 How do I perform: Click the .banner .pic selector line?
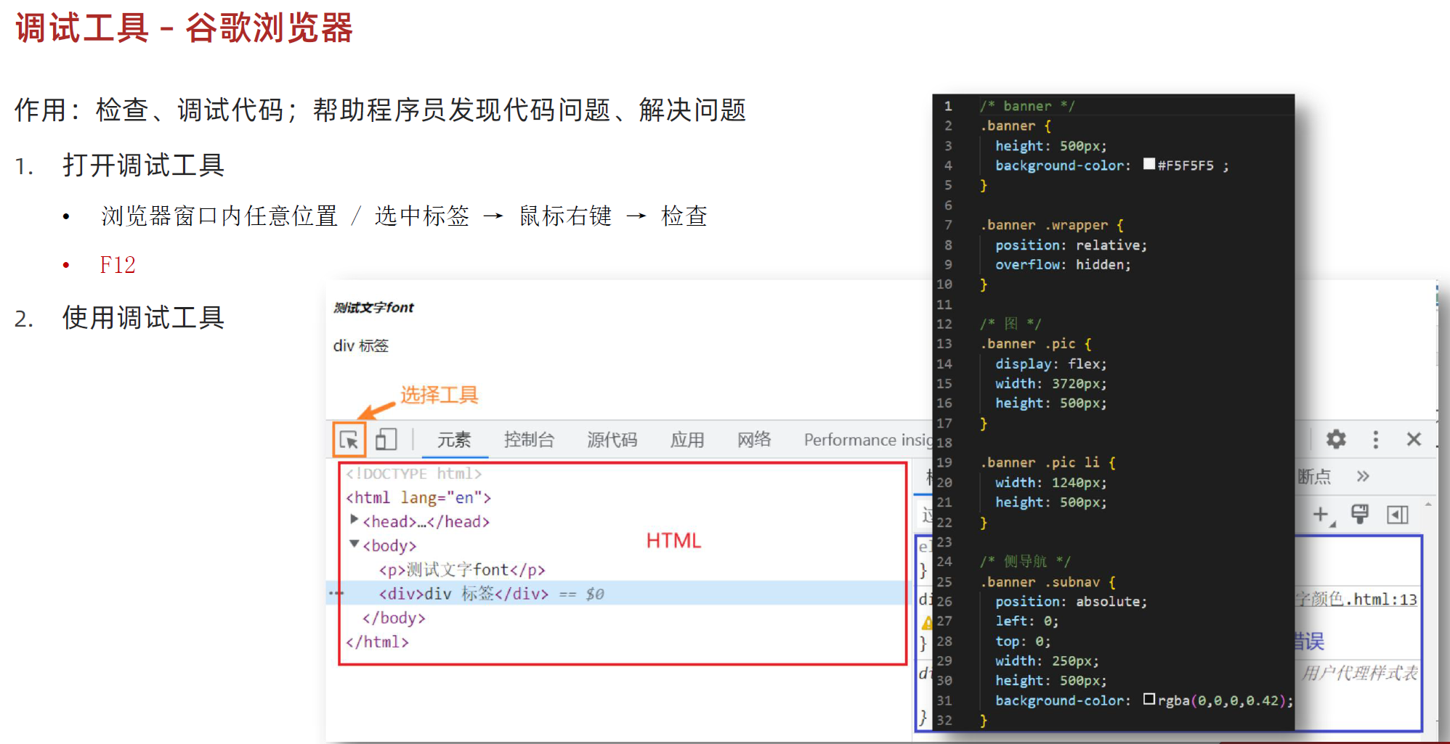[x=1036, y=344]
